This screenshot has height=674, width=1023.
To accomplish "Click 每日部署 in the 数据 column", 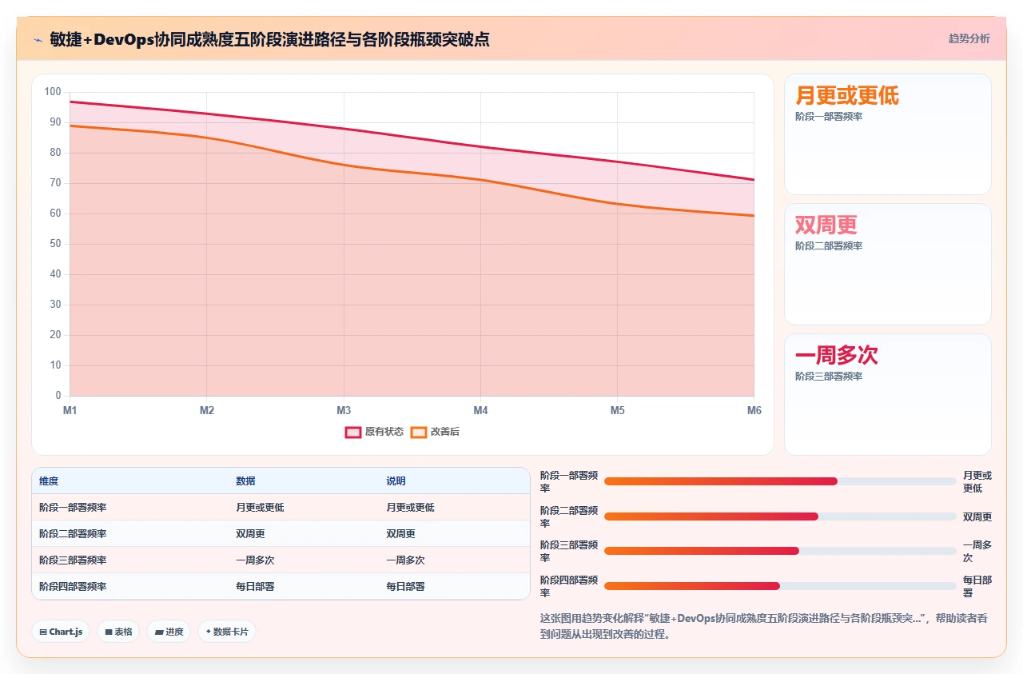I will [x=255, y=587].
